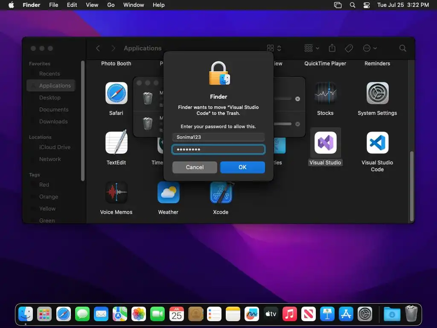Select the Orange tag in sidebar
The height and width of the screenshot is (328, 437).
click(49, 196)
